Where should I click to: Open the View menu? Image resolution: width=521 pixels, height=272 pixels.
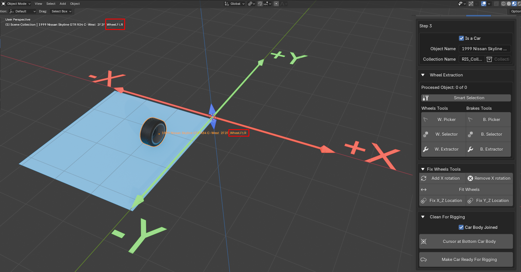click(x=38, y=4)
